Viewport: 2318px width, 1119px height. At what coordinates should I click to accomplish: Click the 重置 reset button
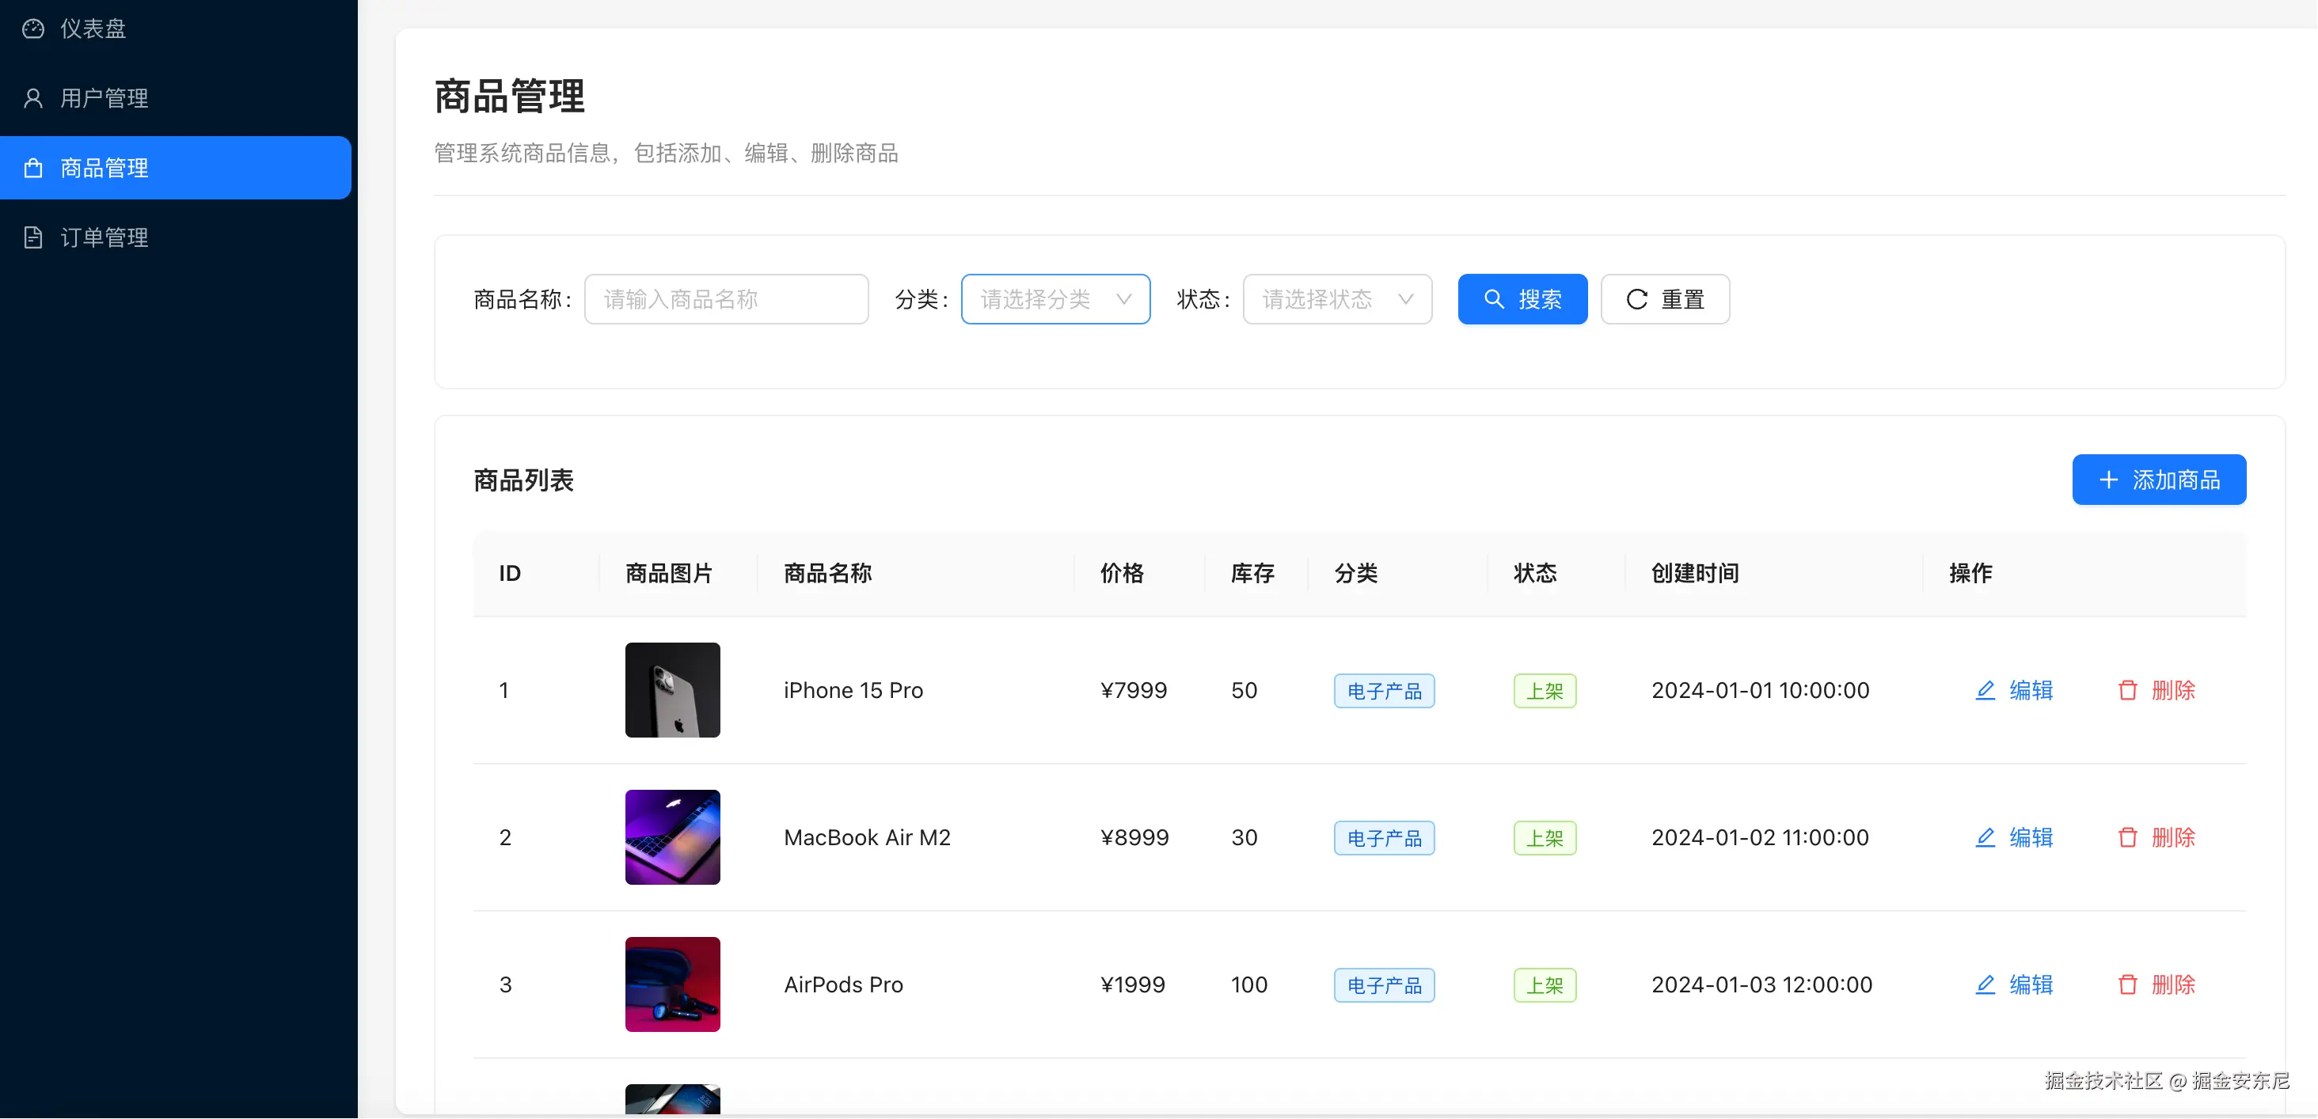point(1664,300)
